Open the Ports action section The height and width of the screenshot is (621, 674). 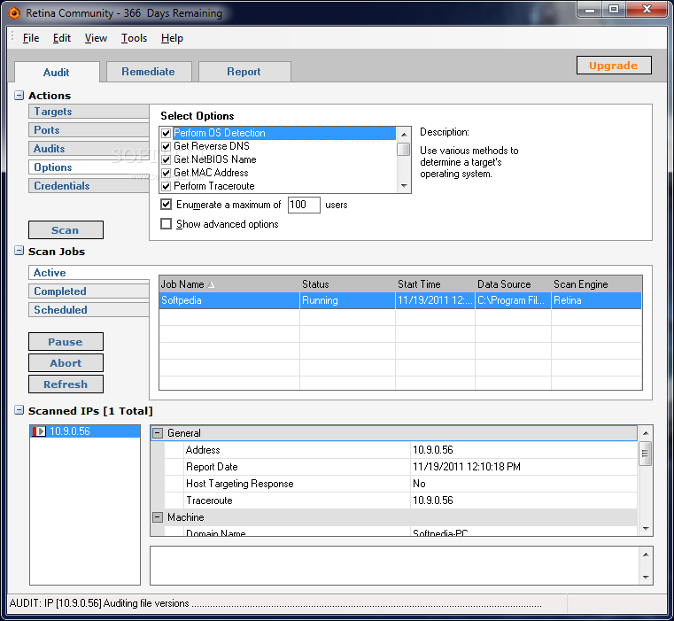coord(89,130)
